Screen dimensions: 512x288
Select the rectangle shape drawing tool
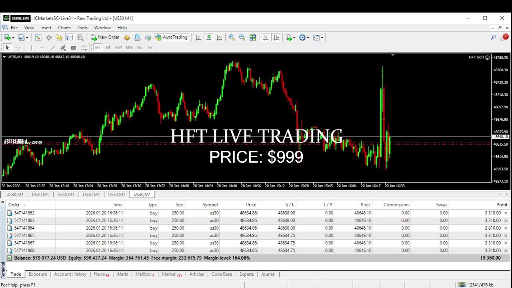[73, 48]
